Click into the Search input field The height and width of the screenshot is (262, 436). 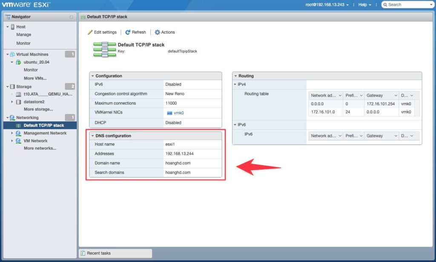(x=408, y=5)
